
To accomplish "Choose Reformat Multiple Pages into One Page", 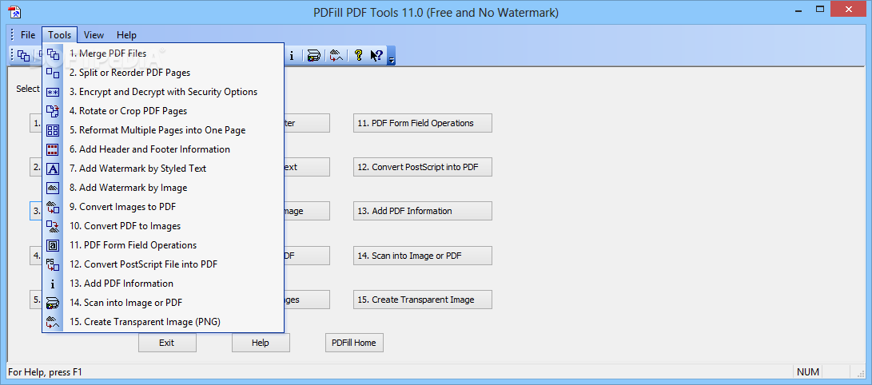I will pyautogui.click(x=163, y=130).
